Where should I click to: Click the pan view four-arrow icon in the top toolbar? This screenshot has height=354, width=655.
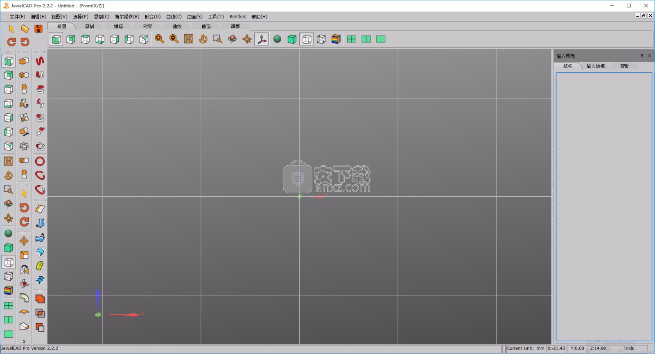[x=247, y=39]
